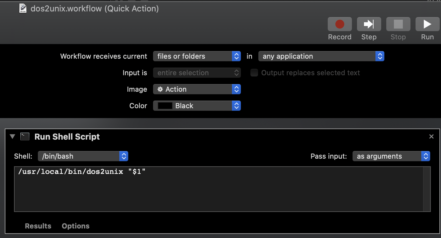The image size is (441, 238).
Task: Click the Step toolbar icon
Action: coord(369,24)
